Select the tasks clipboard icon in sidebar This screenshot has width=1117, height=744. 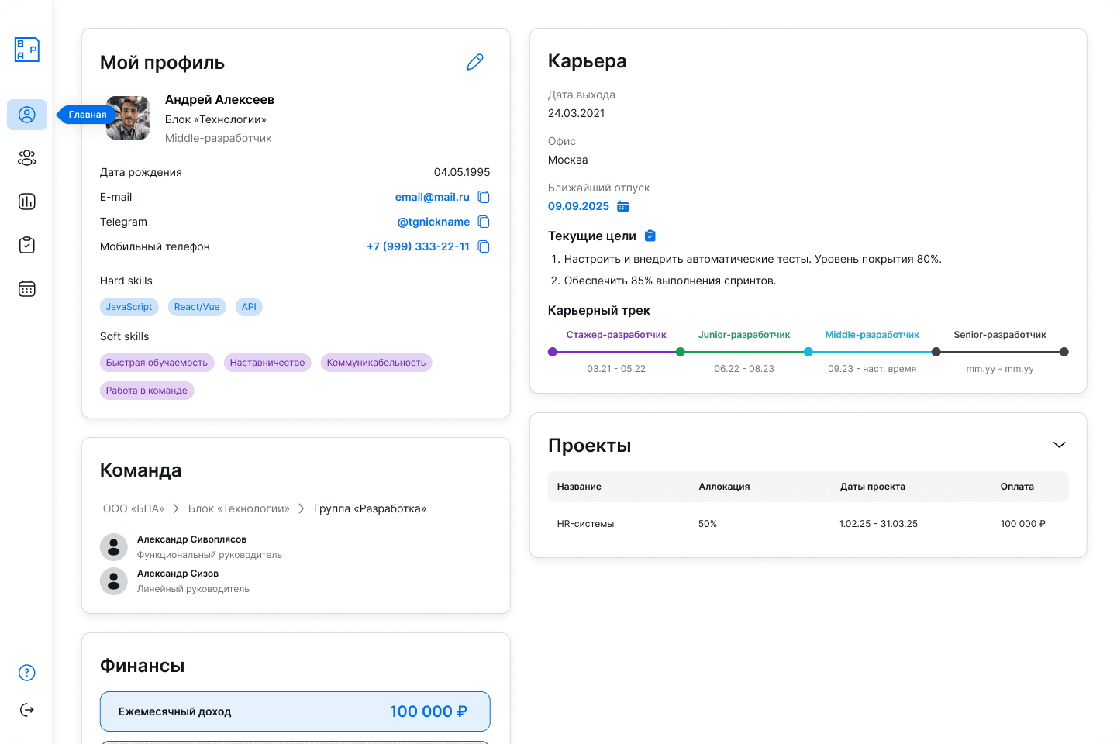(x=26, y=244)
